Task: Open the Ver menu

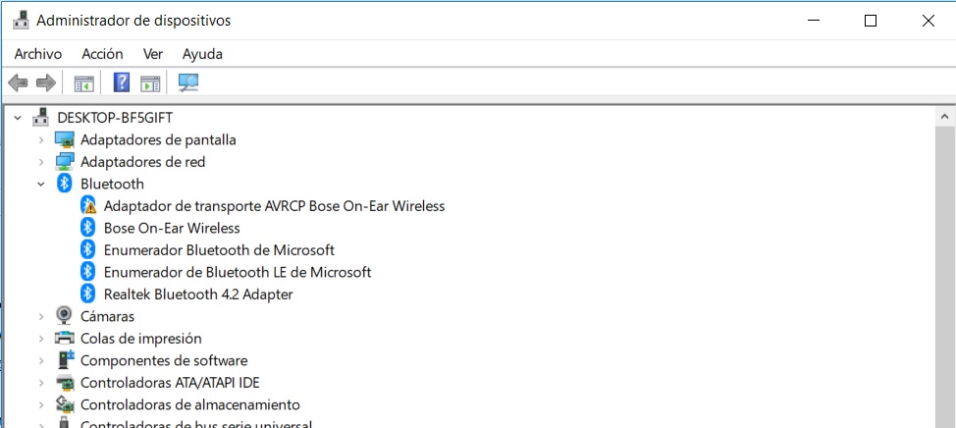Action: point(153,54)
